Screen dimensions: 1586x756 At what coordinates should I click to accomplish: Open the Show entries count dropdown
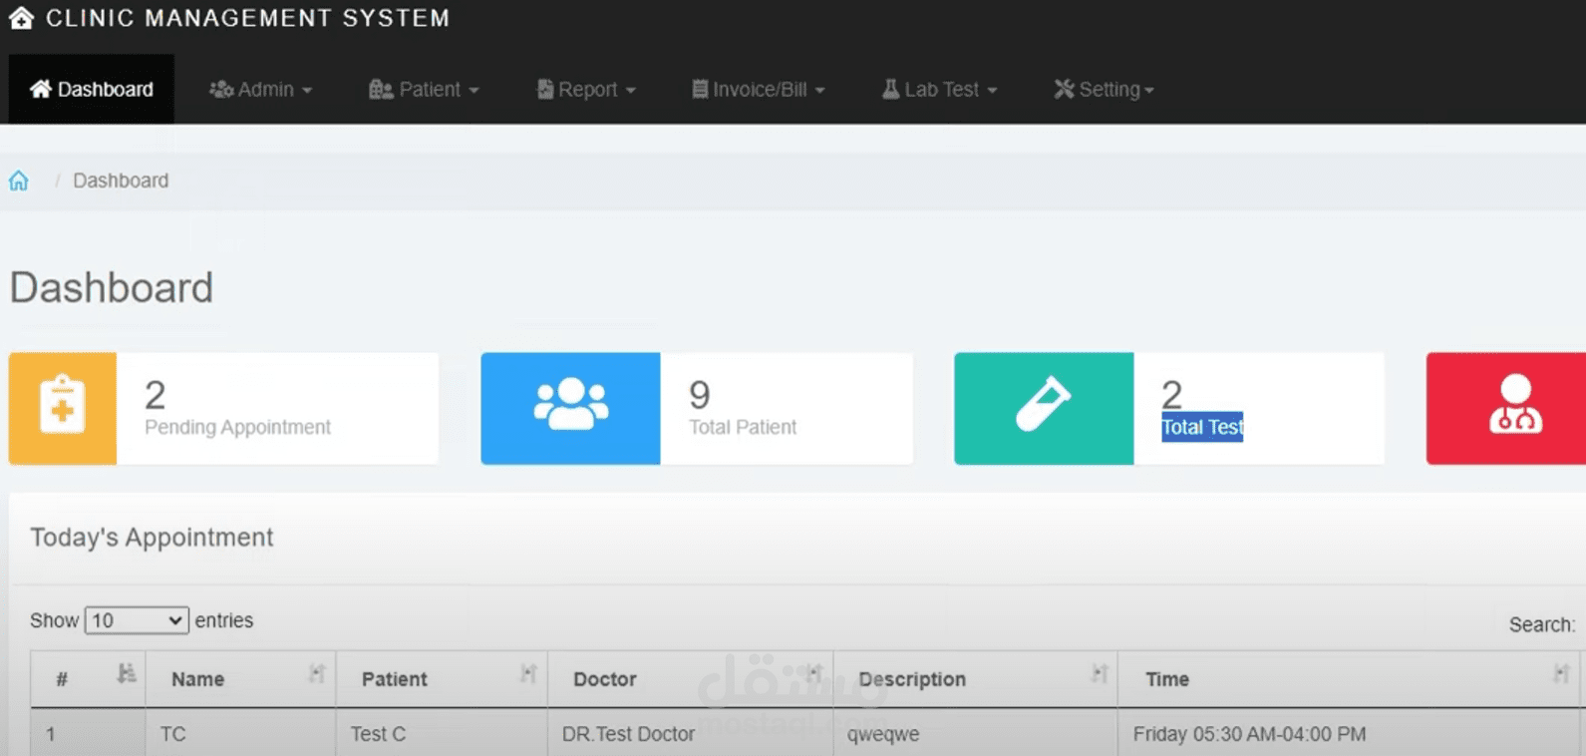tap(137, 620)
